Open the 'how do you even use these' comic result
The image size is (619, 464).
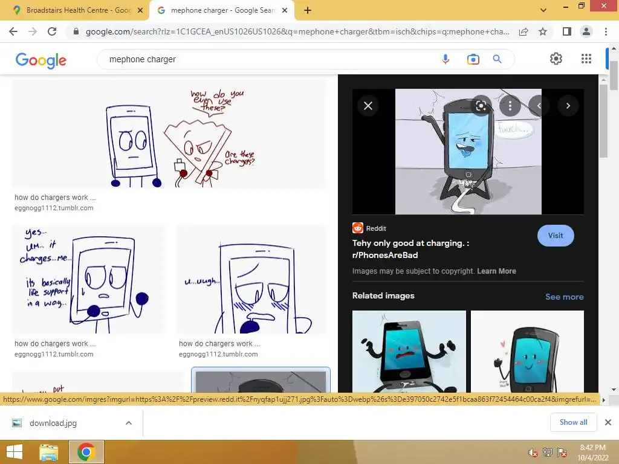(x=170, y=134)
